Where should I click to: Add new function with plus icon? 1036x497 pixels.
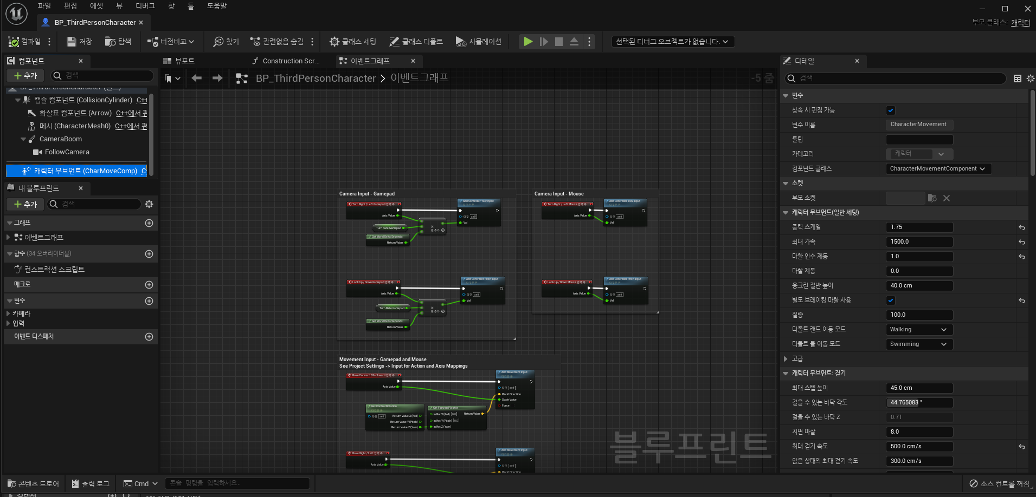click(149, 254)
